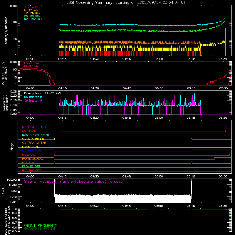The image size is (235, 235).
Task: Select the 3-6 keV legend label
Action: [31, 7]
